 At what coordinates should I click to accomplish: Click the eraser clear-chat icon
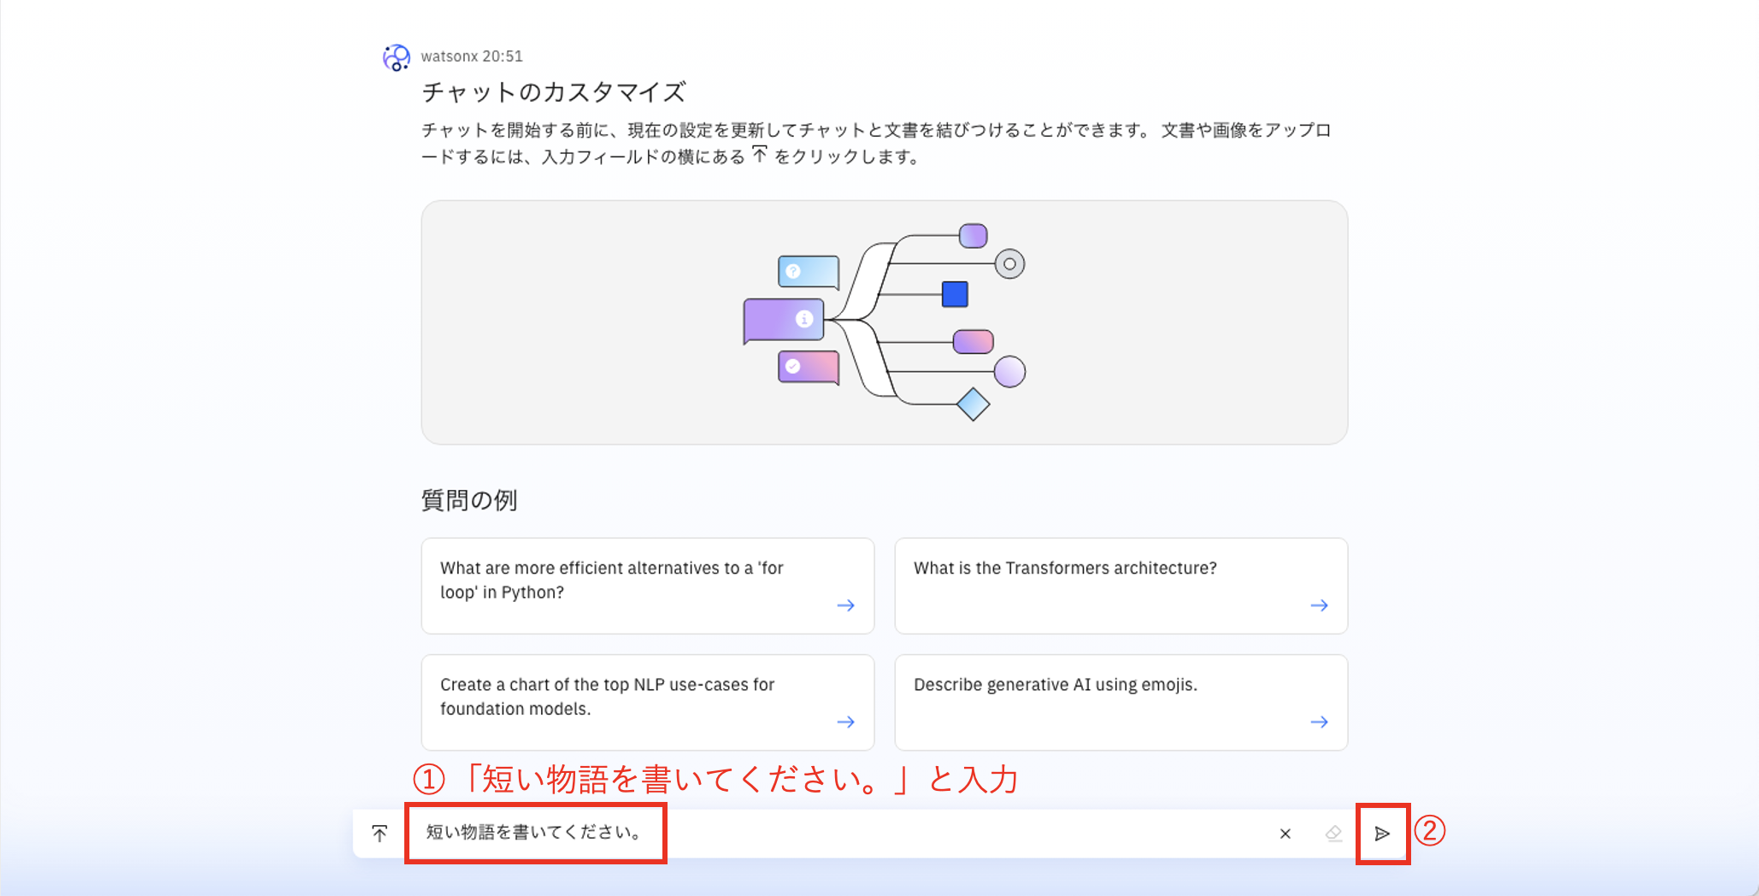1333,834
